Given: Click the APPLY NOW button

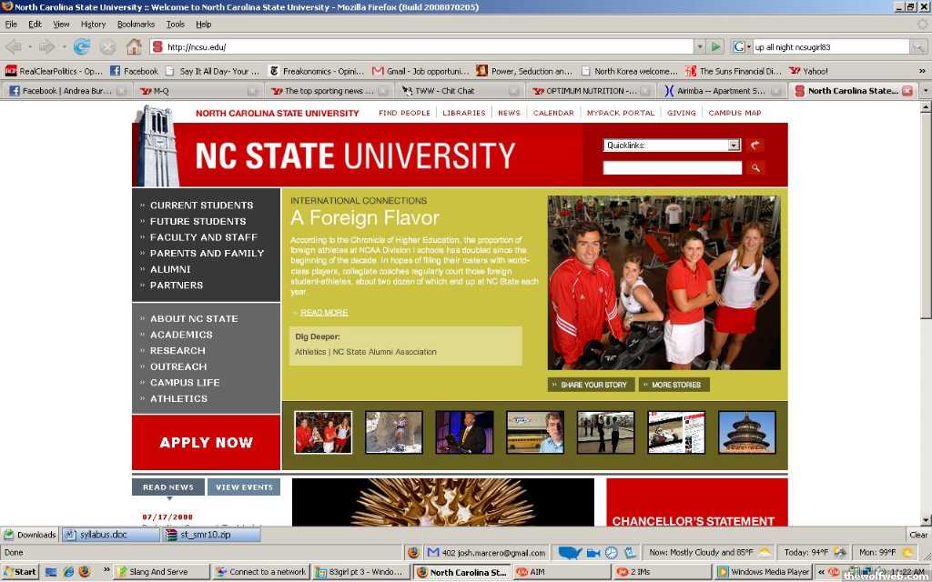Looking at the screenshot, I should (207, 443).
